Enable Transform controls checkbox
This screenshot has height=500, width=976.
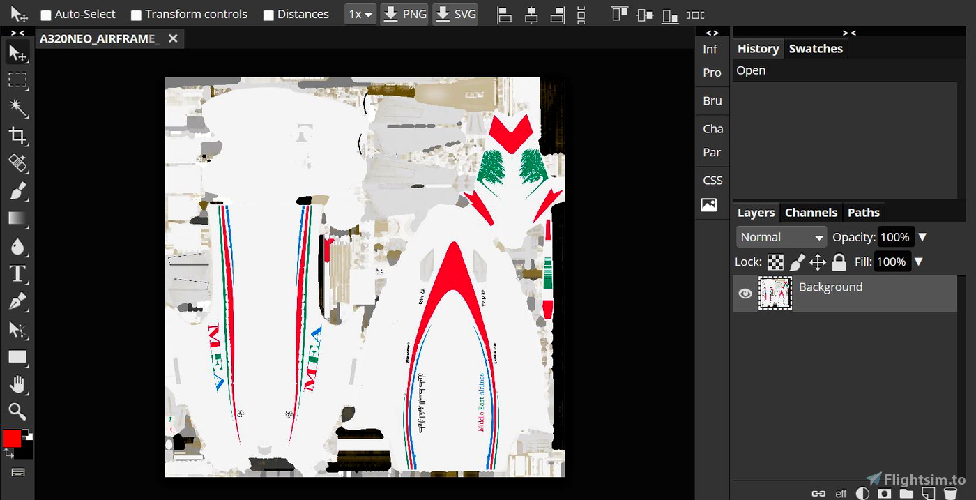pos(137,15)
